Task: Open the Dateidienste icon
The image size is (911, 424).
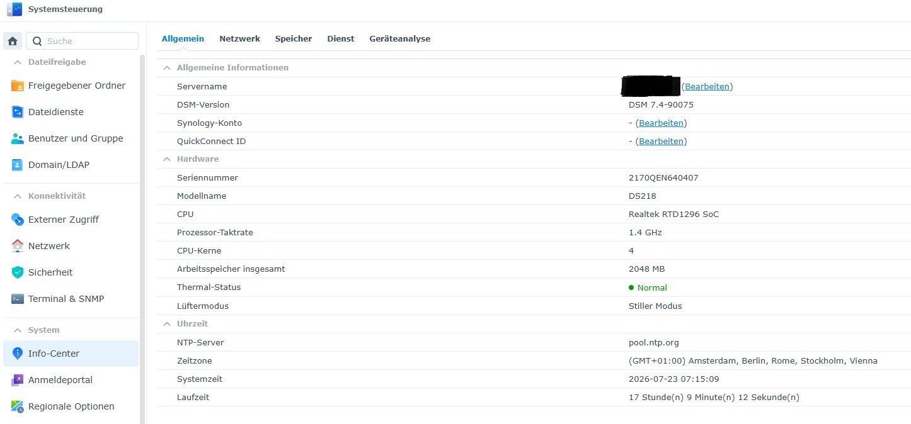Action: 18,112
